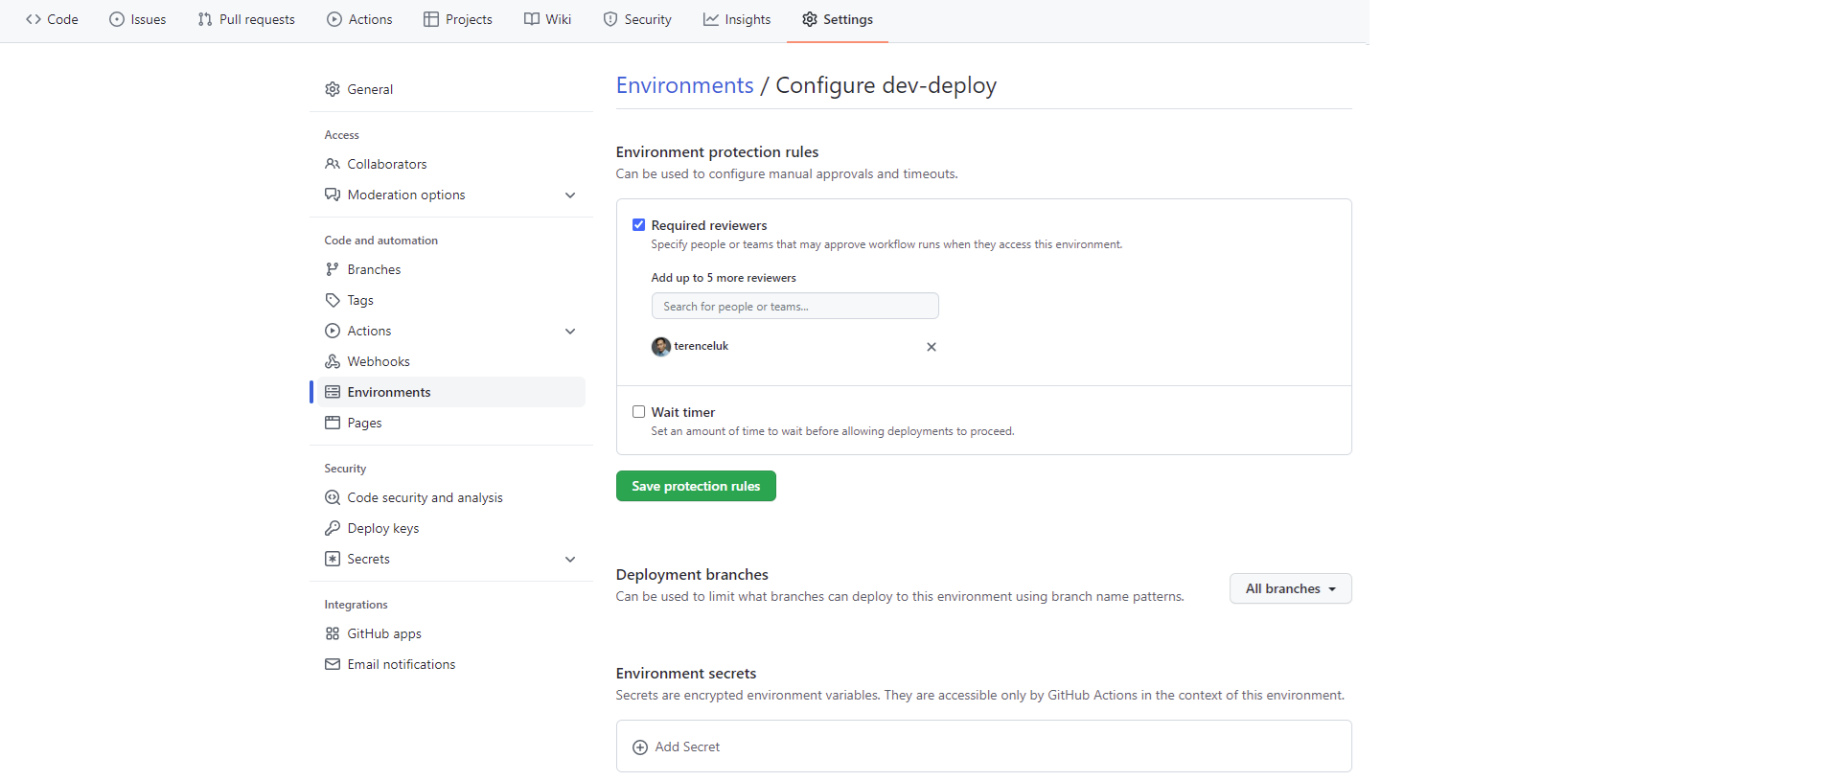The width and height of the screenshot is (1840, 781).
Task: Expand the Actions settings chevron
Action: pyautogui.click(x=570, y=332)
